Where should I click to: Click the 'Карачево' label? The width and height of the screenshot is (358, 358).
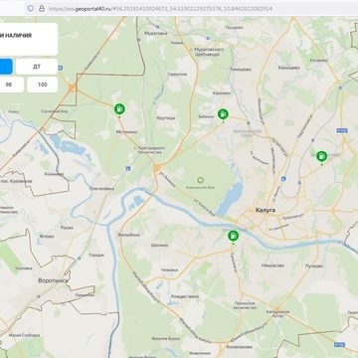[x=222, y=93]
